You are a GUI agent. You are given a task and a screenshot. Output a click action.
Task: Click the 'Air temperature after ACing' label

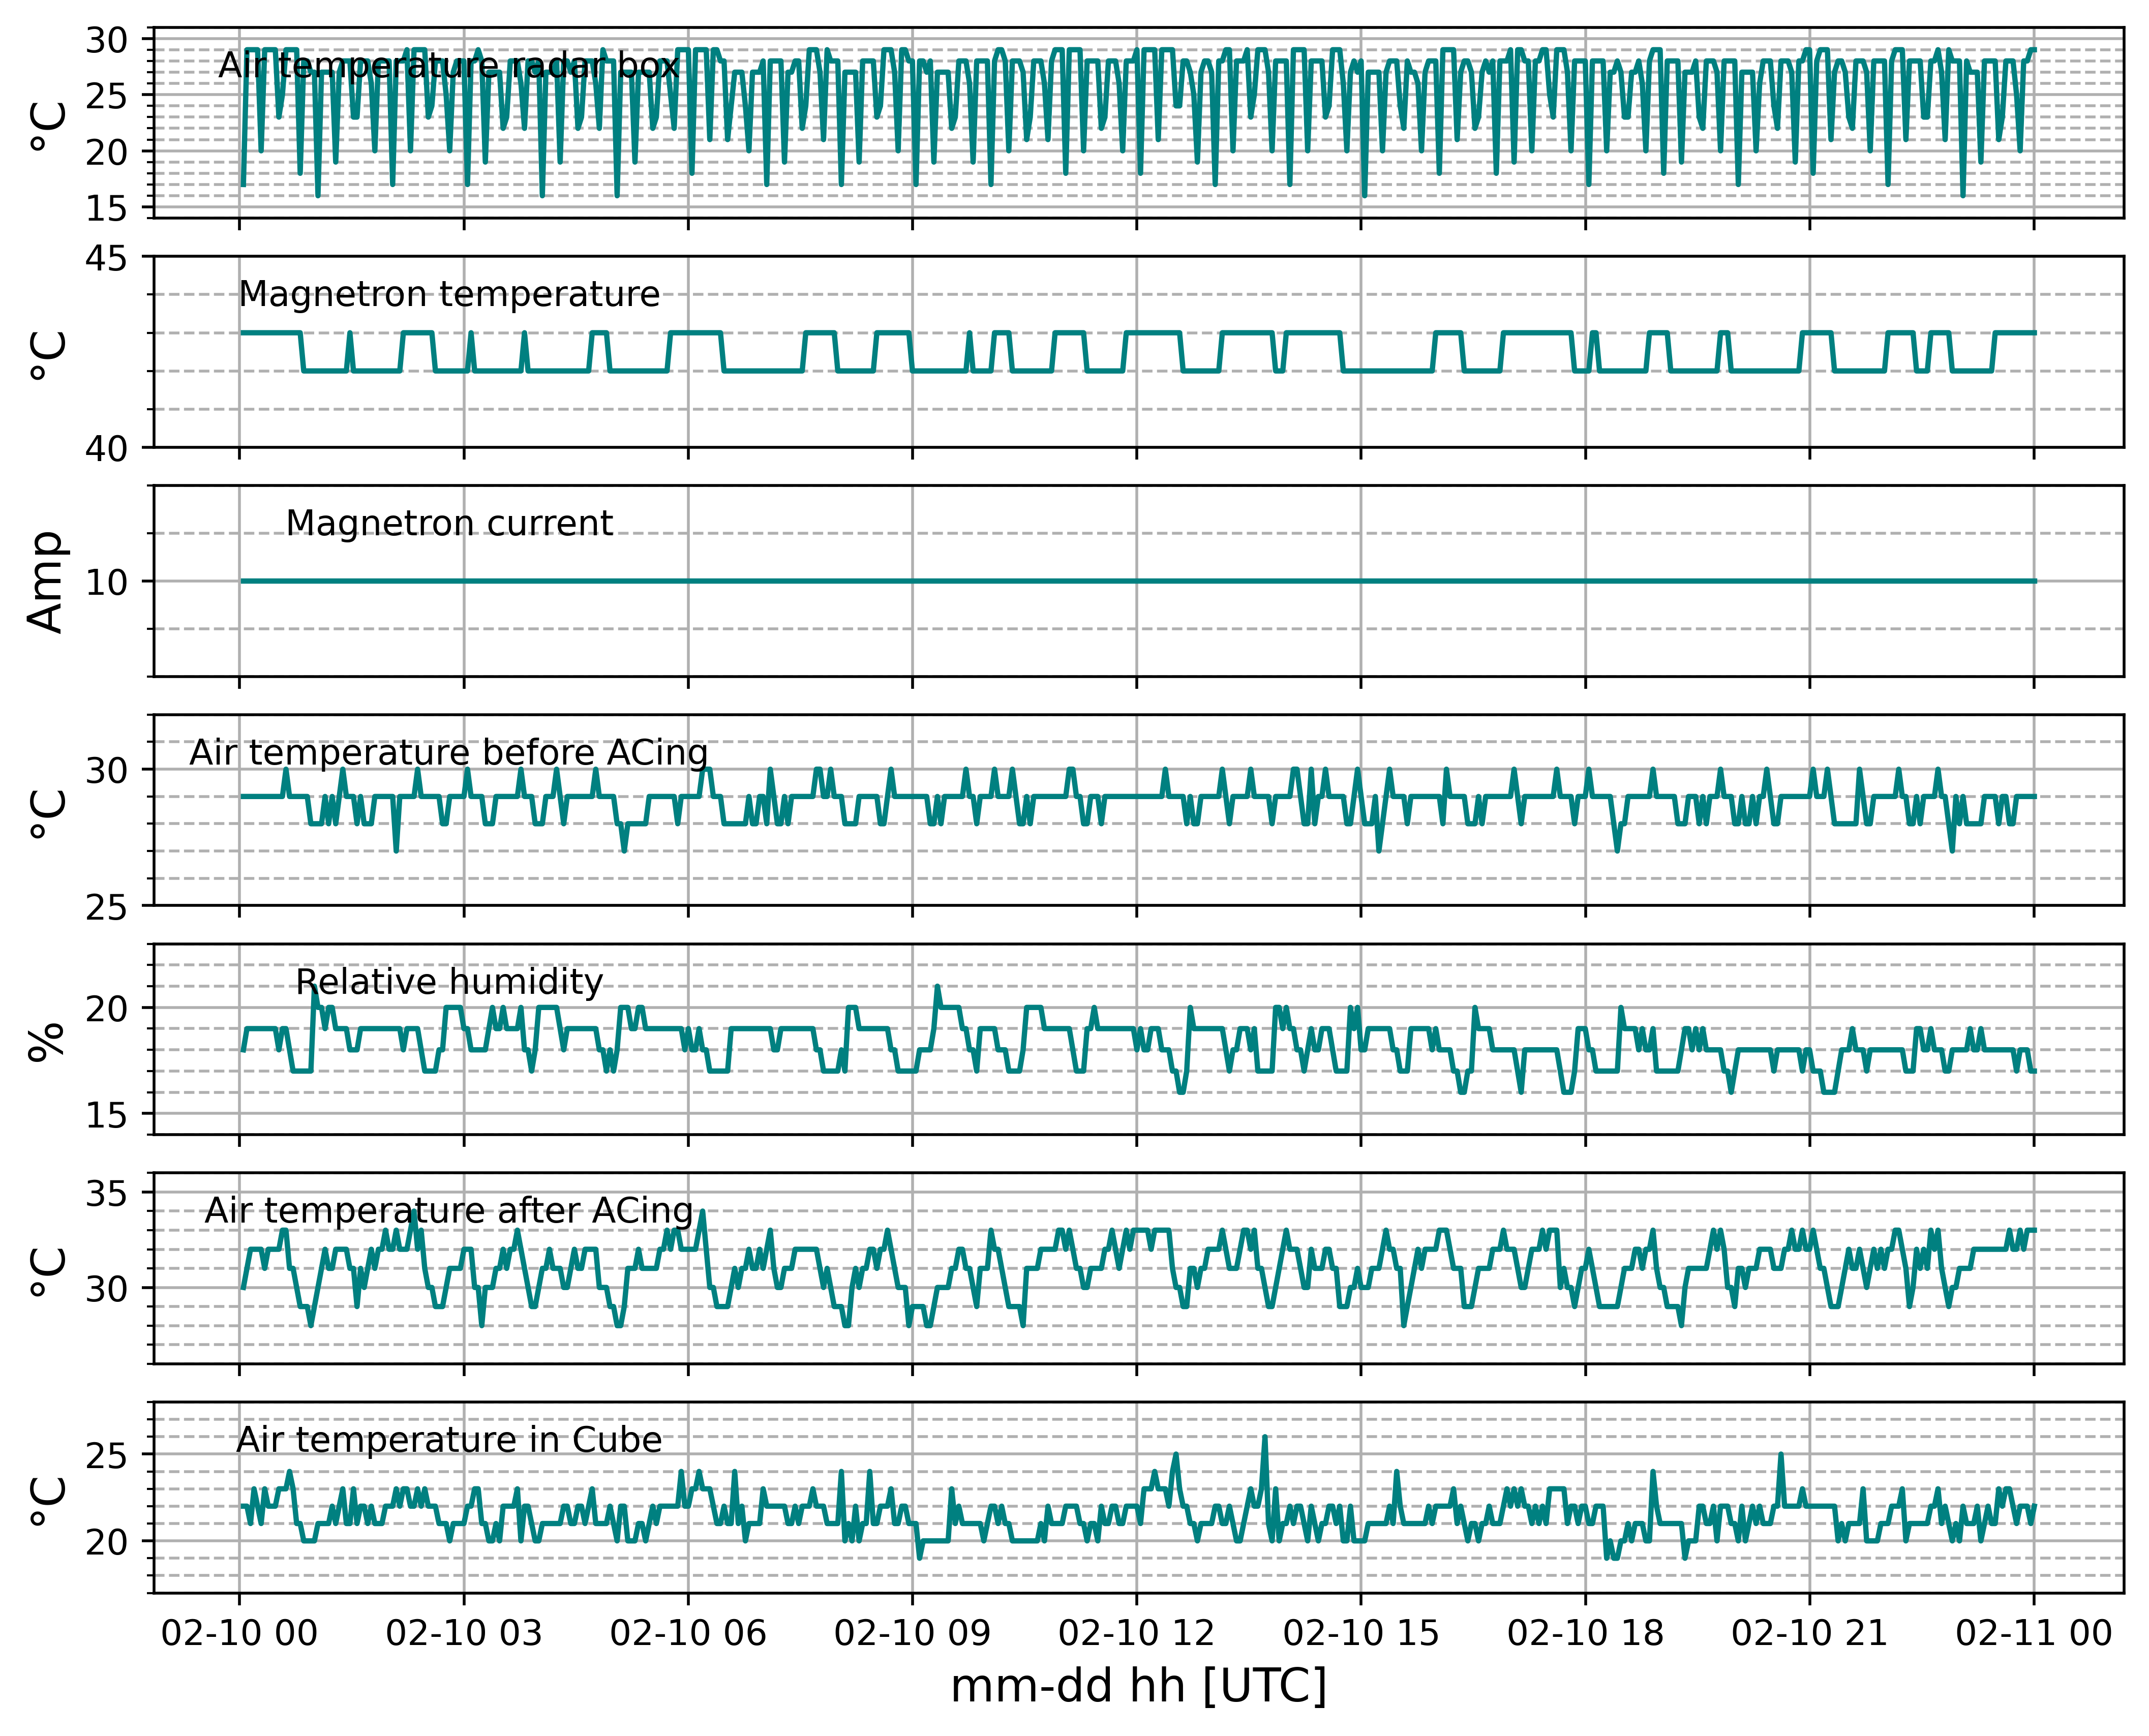tap(449, 1211)
